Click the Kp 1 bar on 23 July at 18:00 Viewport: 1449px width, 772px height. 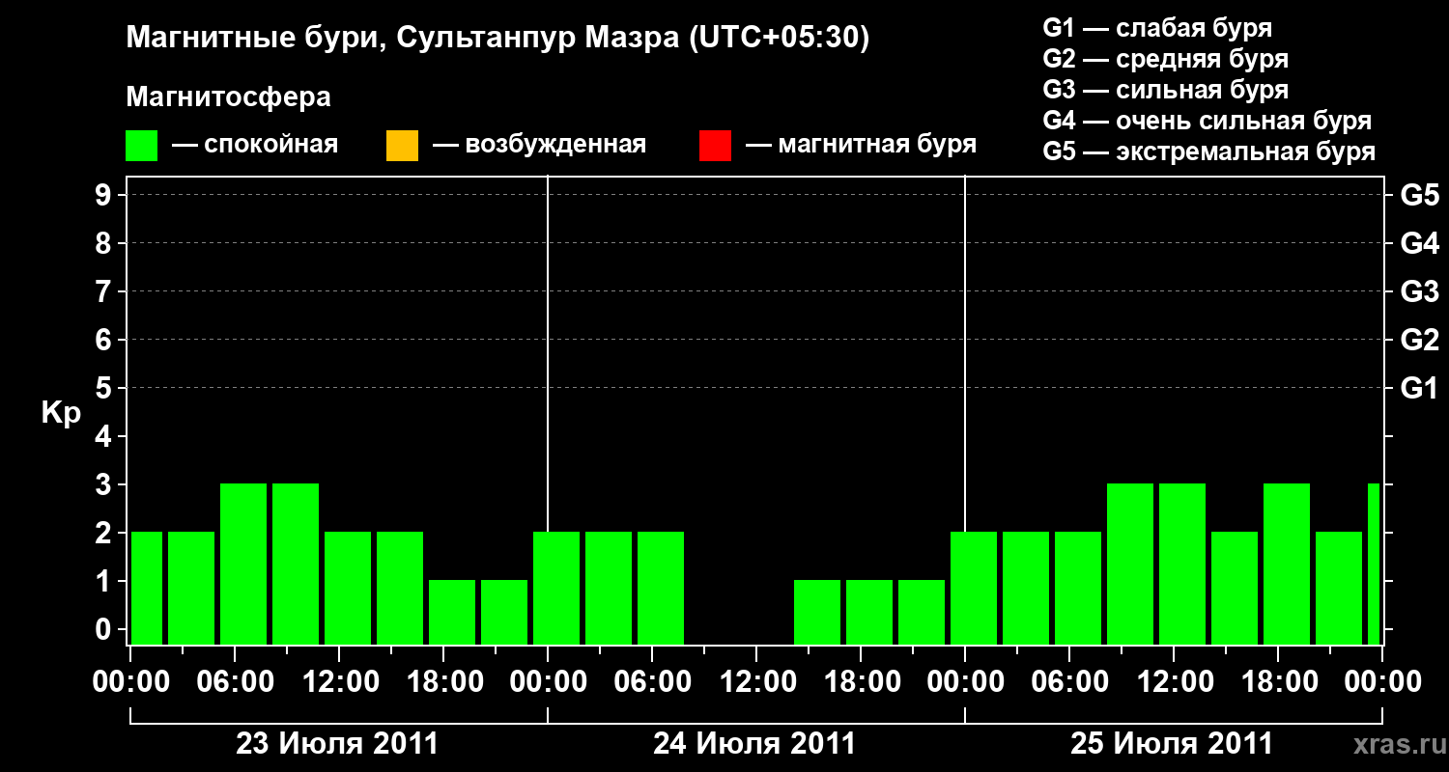click(x=452, y=612)
